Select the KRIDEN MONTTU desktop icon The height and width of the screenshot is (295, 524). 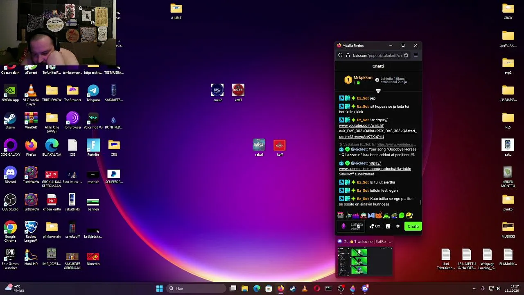(508, 177)
